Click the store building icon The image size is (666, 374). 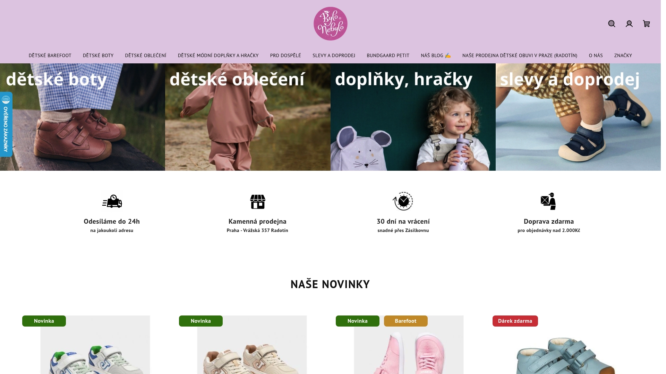click(x=257, y=202)
